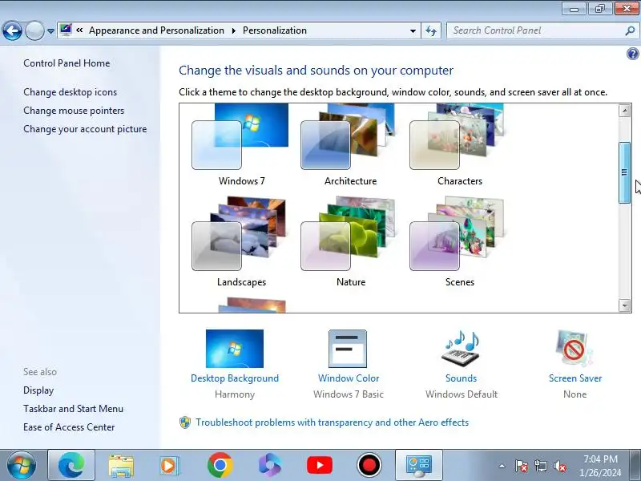Click the Sounds link text
The image size is (641, 481).
(x=462, y=378)
